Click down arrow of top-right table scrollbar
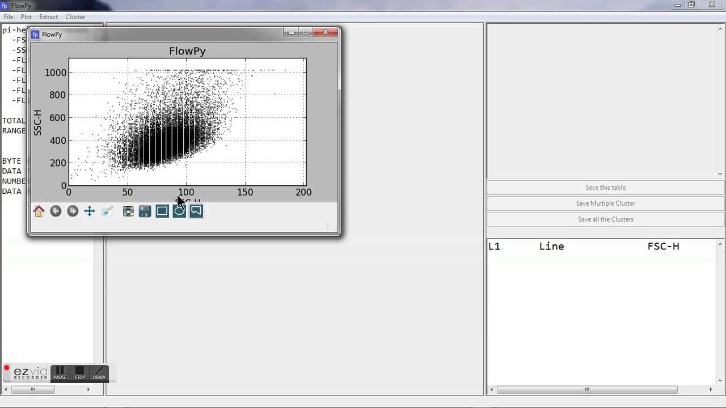Viewport: 726px width, 408px height. point(720,174)
